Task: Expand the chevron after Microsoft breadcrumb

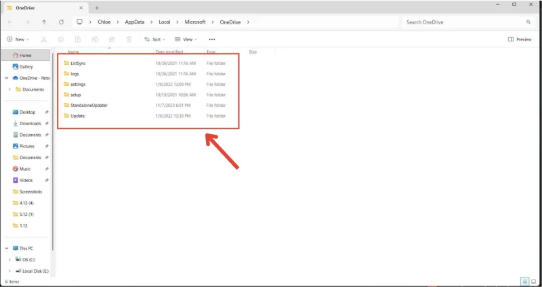Action: pos(213,22)
